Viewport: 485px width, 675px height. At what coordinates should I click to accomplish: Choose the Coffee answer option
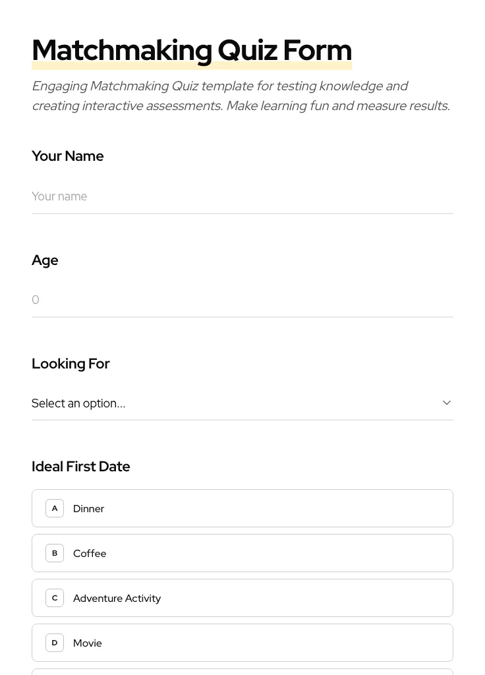[242, 553]
